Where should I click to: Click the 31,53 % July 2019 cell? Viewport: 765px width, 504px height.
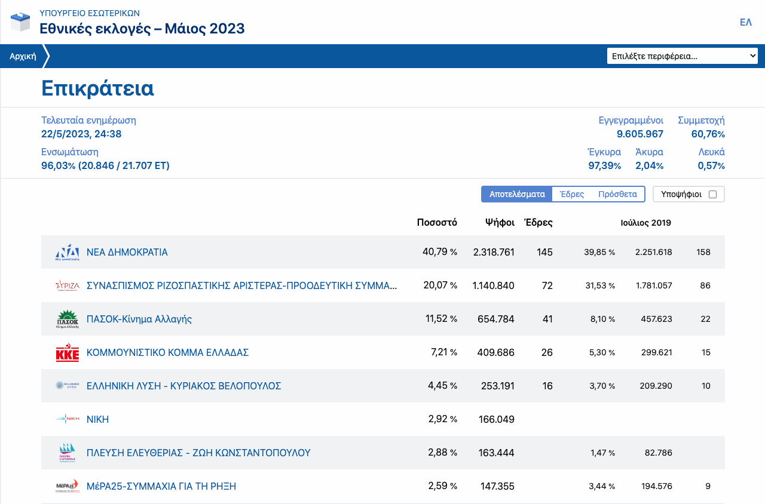[x=600, y=285]
